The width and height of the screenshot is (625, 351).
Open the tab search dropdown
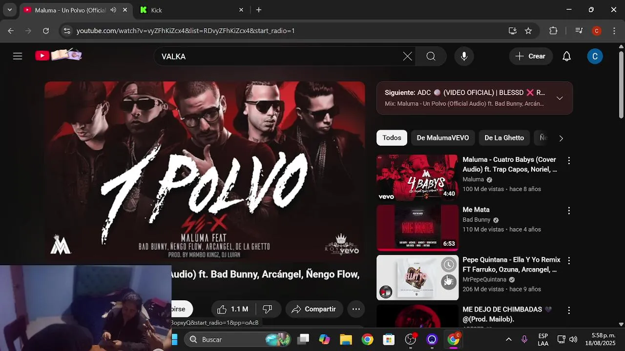[9, 10]
